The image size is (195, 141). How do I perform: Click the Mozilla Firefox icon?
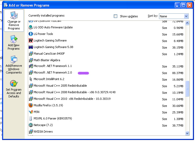pyautogui.click(x=30, y=105)
